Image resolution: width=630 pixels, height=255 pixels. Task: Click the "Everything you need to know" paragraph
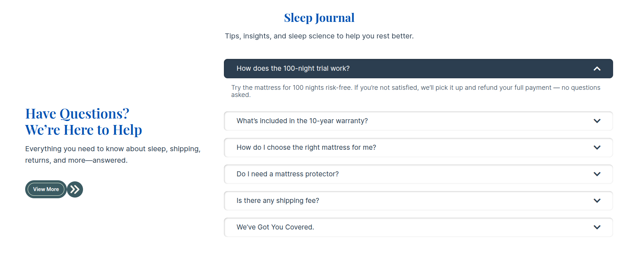112,154
